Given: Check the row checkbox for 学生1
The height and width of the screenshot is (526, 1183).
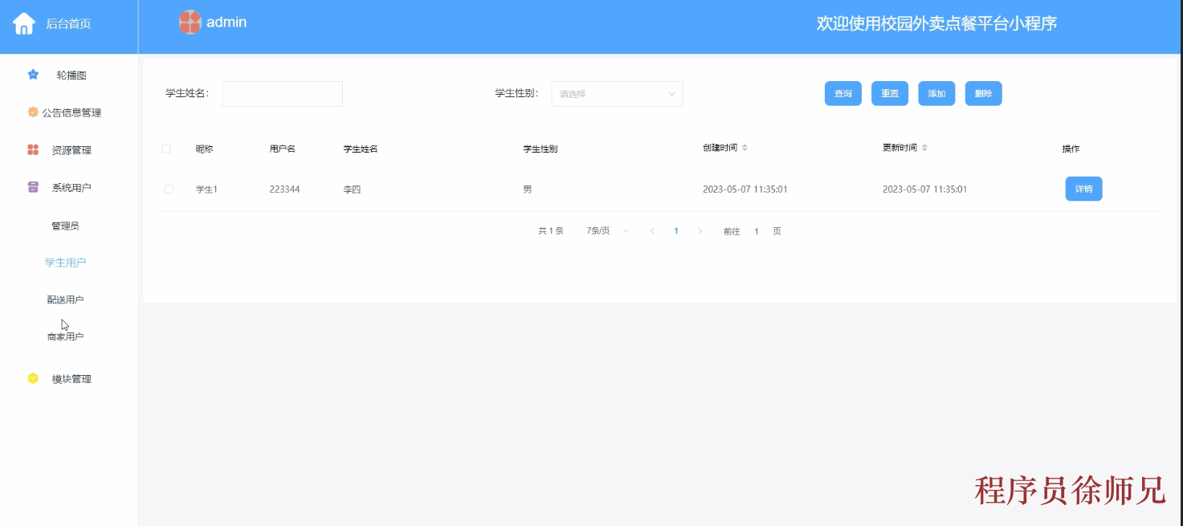Looking at the screenshot, I should coord(167,189).
